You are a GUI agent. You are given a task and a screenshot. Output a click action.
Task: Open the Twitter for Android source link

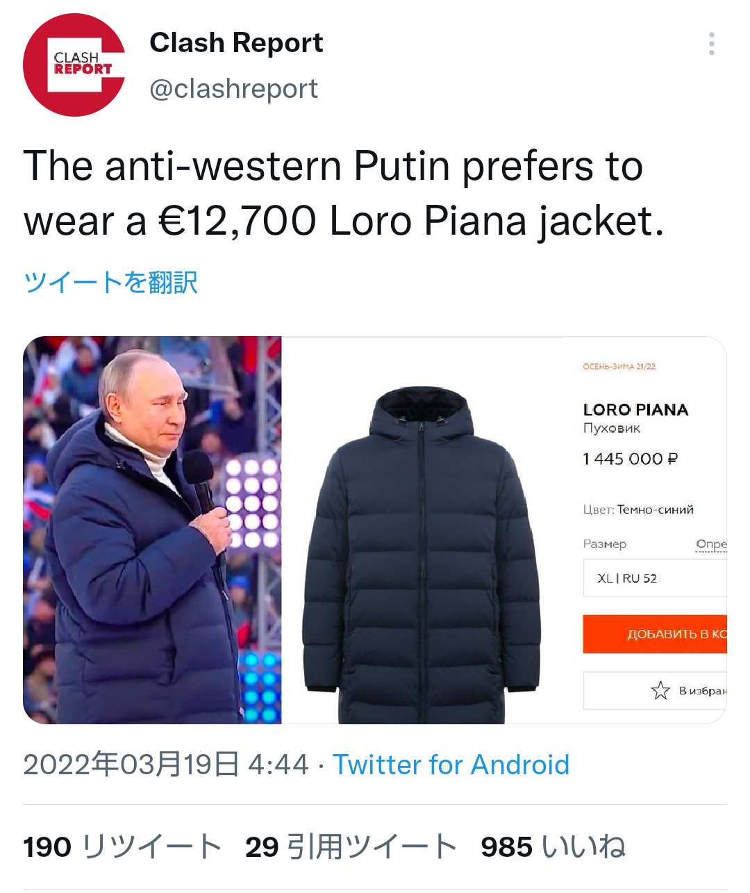point(451,765)
